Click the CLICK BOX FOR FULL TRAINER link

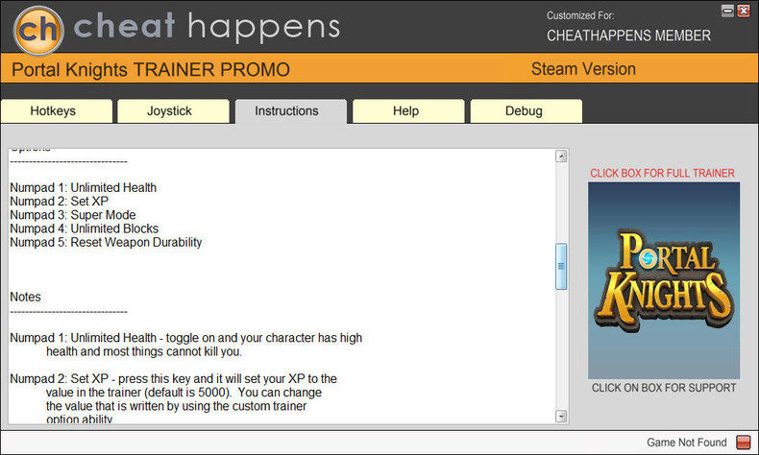(x=662, y=173)
